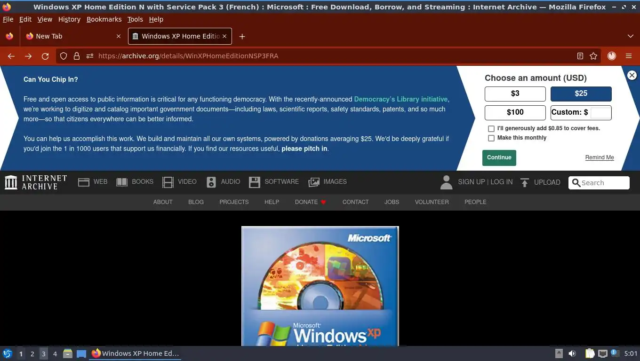Select the $100 donation amount
This screenshot has height=361, width=640.
point(515,112)
